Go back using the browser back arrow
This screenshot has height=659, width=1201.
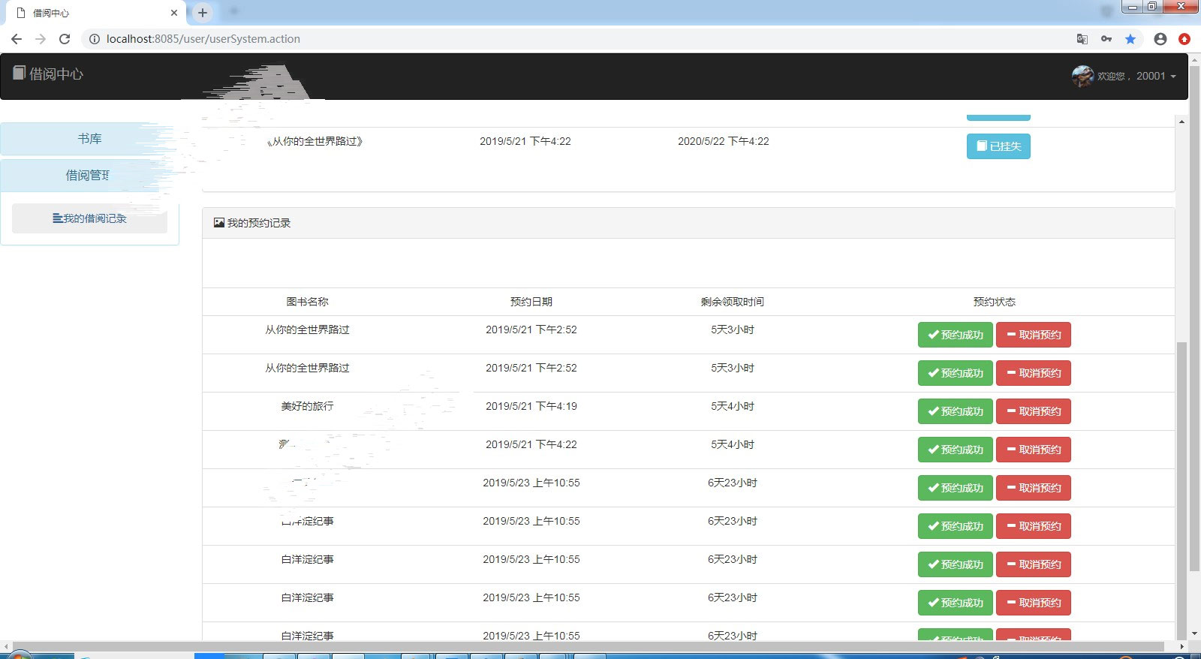tap(17, 39)
